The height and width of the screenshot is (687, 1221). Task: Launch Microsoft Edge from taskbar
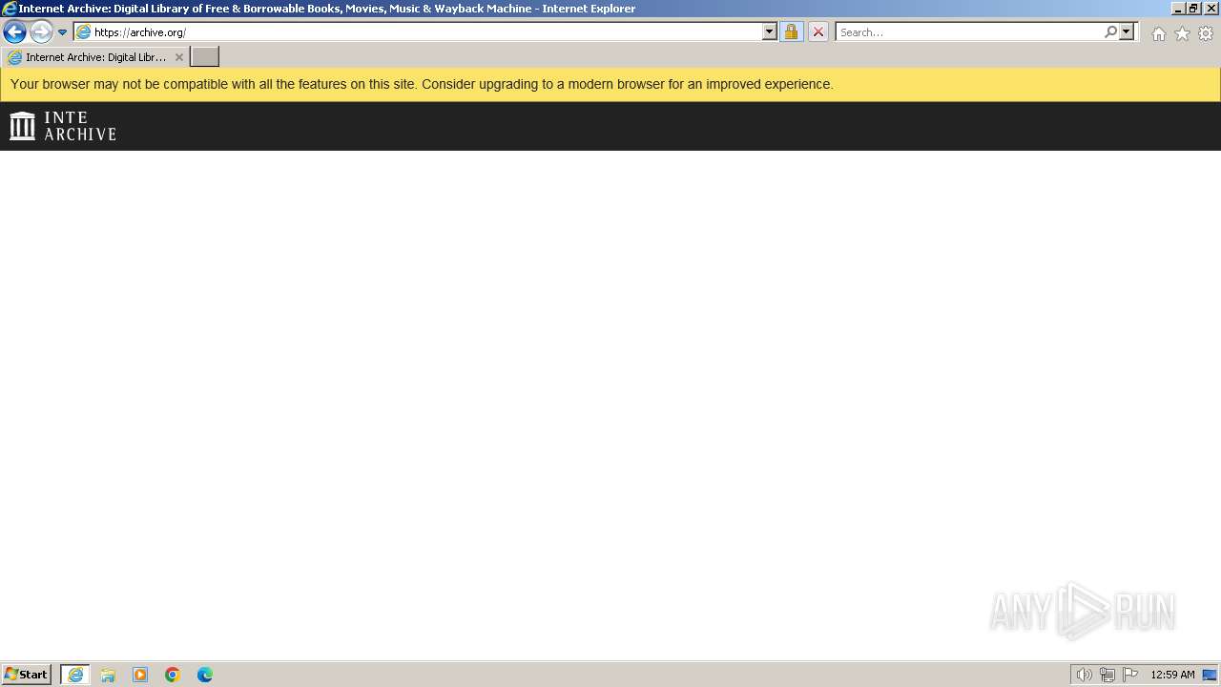(205, 675)
